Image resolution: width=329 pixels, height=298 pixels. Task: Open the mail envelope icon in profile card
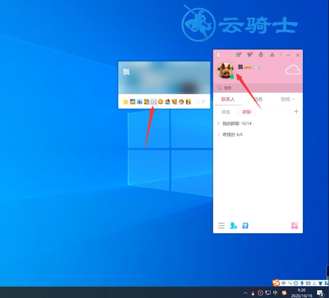153,102
